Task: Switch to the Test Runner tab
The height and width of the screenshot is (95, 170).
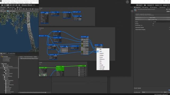Action: tap(162, 7)
